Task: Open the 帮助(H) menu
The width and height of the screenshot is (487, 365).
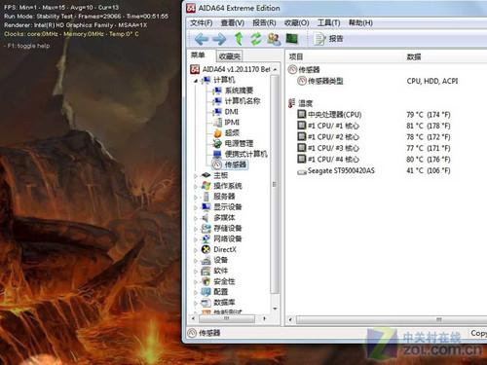Action: pyautogui.click(x=360, y=22)
